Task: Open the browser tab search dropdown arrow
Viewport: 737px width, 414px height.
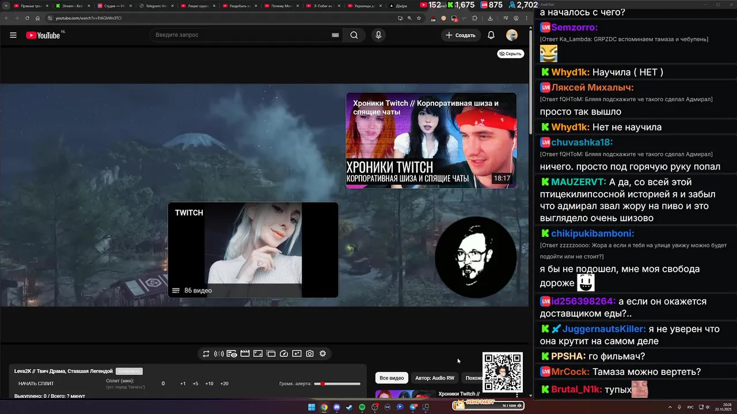Action: [5, 5]
